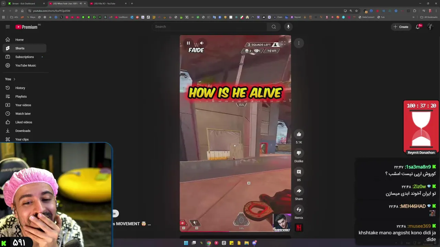Open the HelixConnect bookmark
The height and width of the screenshot is (247, 440).
coord(366,17)
